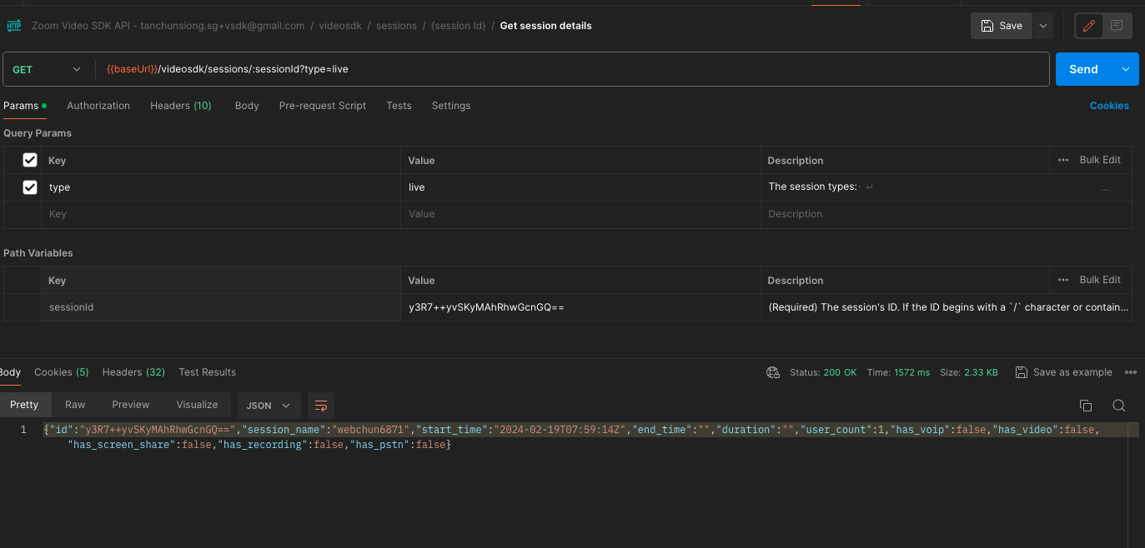Search the response with the magnifier icon
The width and height of the screenshot is (1145, 548).
[1119, 406]
